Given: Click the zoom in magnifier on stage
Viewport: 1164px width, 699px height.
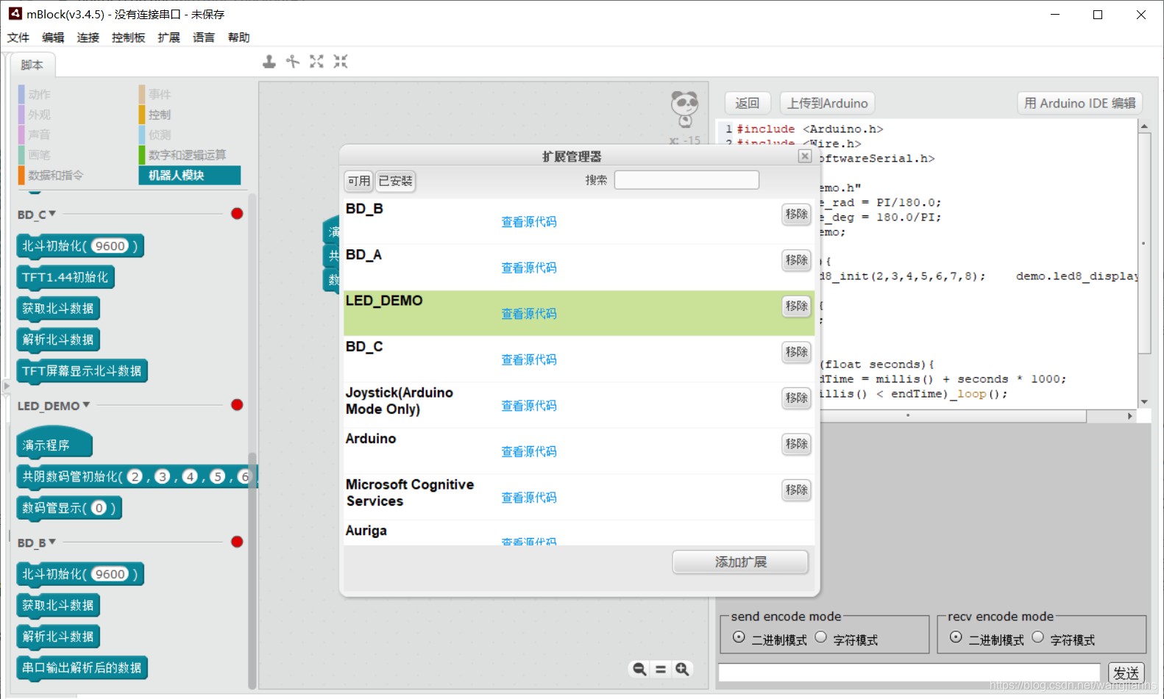Looking at the screenshot, I should click(682, 669).
